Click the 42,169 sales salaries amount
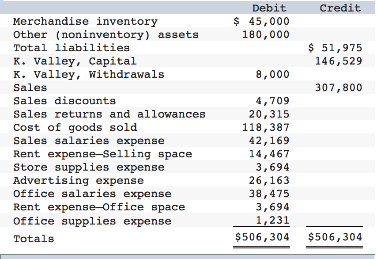The image size is (377, 259). tap(269, 141)
